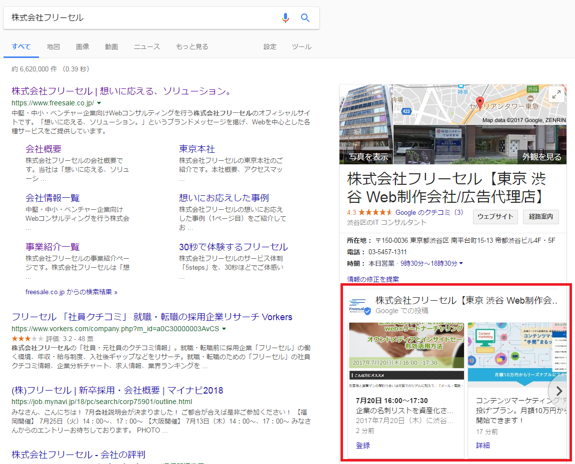
Task: Open the 会社概要 sitelink
Action: (43, 149)
